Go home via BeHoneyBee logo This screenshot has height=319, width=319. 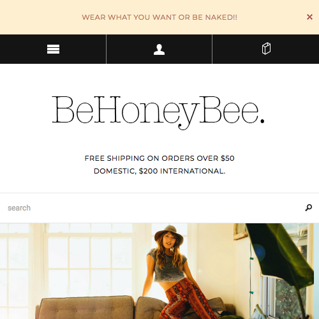click(x=158, y=112)
